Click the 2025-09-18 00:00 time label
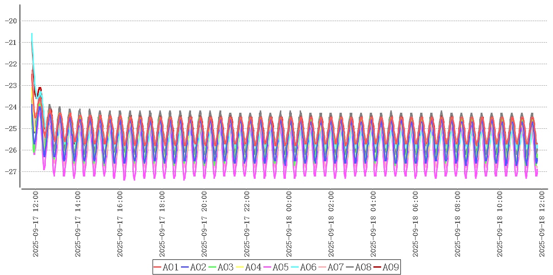The width and height of the screenshot is (553, 275). [x=289, y=224]
